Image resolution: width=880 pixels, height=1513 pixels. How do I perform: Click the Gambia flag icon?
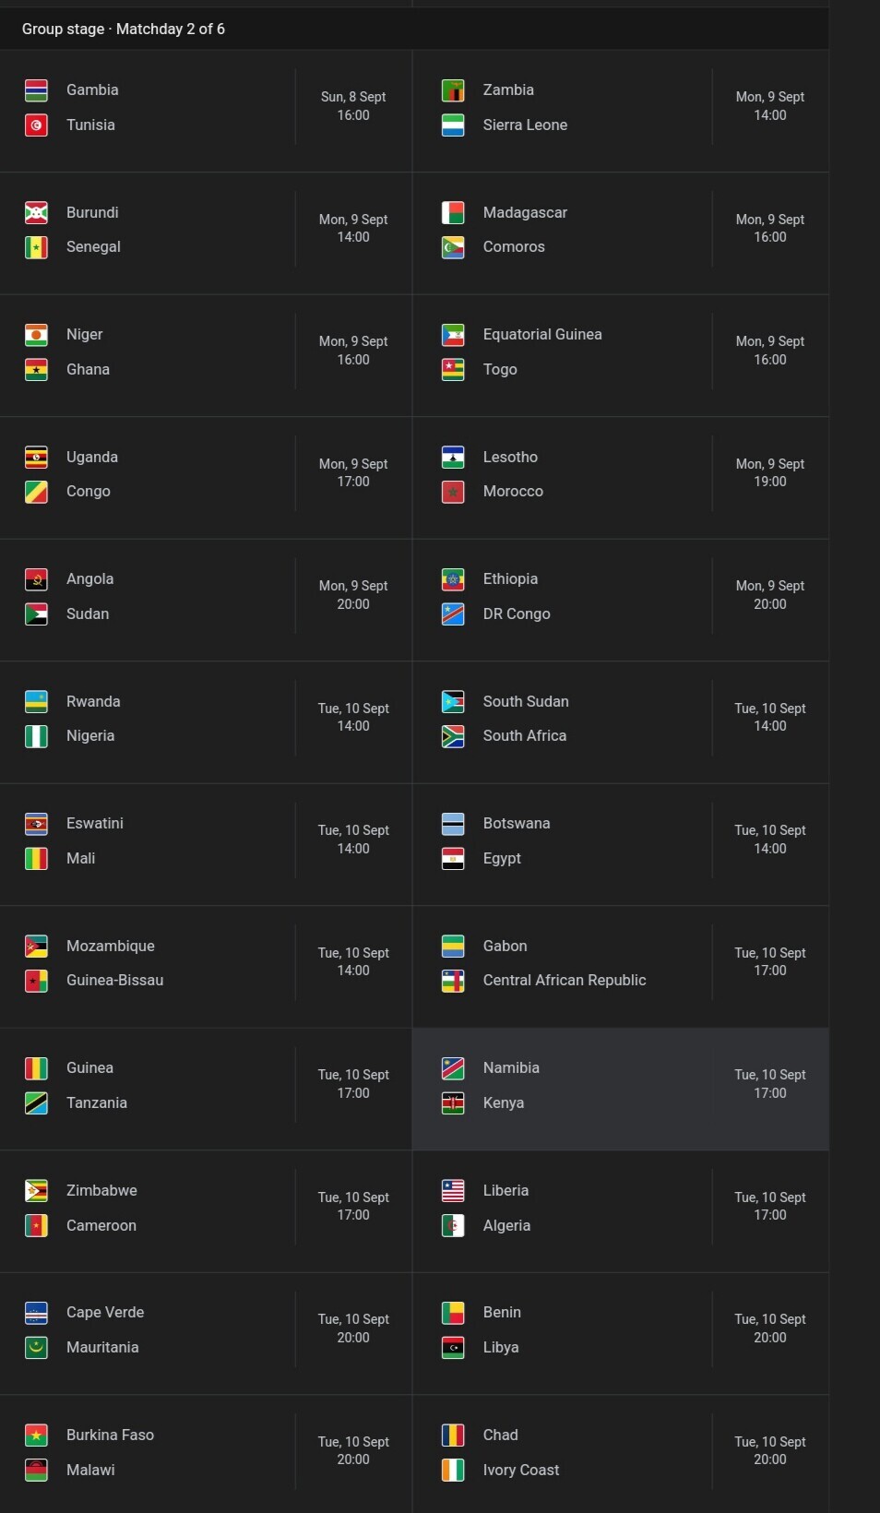(x=36, y=90)
